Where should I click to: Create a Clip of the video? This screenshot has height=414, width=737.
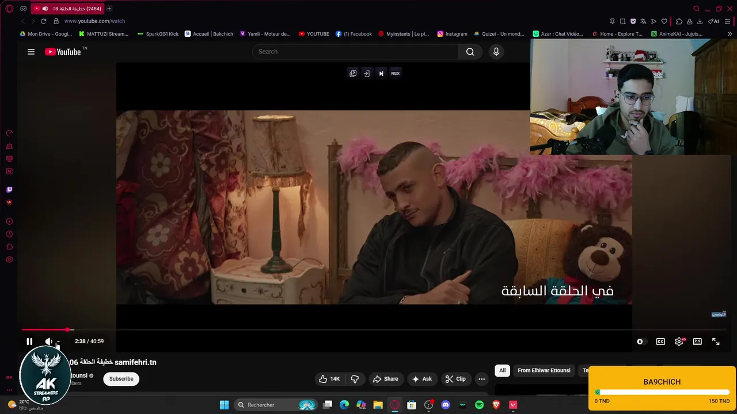tap(455, 379)
